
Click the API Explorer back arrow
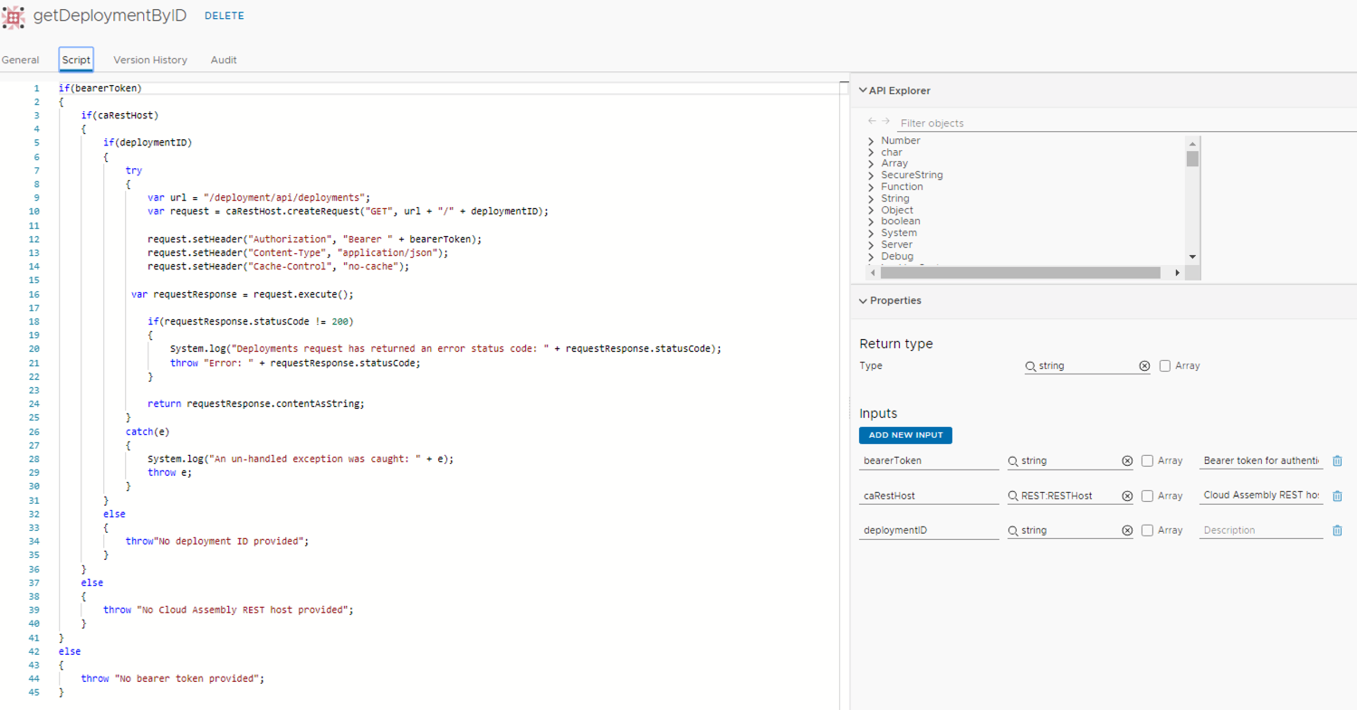click(x=872, y=121)
